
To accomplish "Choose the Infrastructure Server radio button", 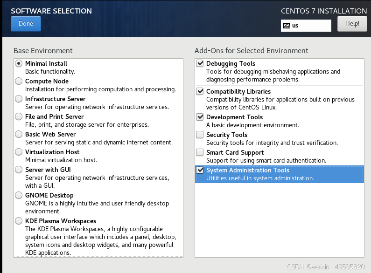I will click(19, 99).
